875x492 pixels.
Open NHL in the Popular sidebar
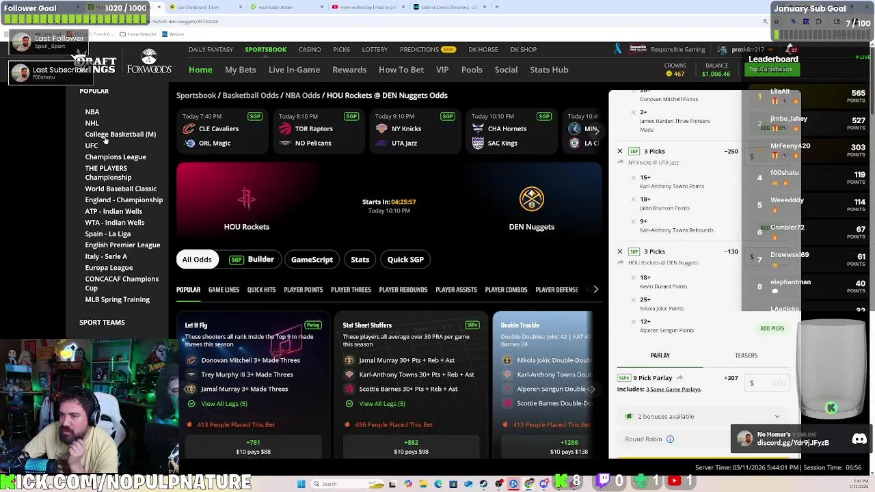[x=92, y=123]
